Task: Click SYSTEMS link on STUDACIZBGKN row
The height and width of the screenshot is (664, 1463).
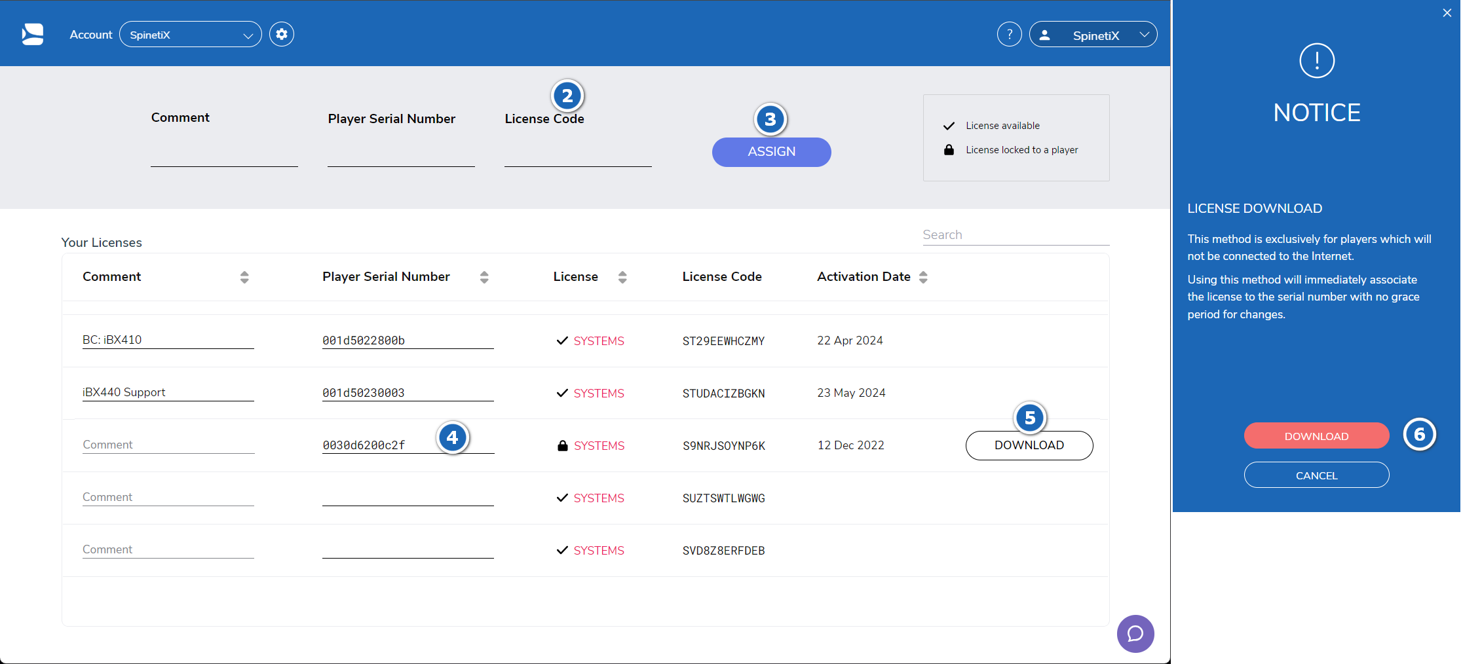Action: 599,394
